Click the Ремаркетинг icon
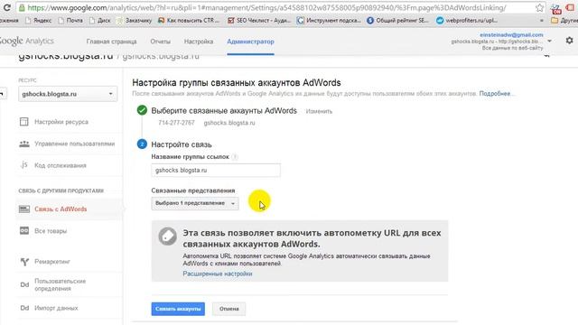Viewport: 578px width, 325px height. coord(24,262)
